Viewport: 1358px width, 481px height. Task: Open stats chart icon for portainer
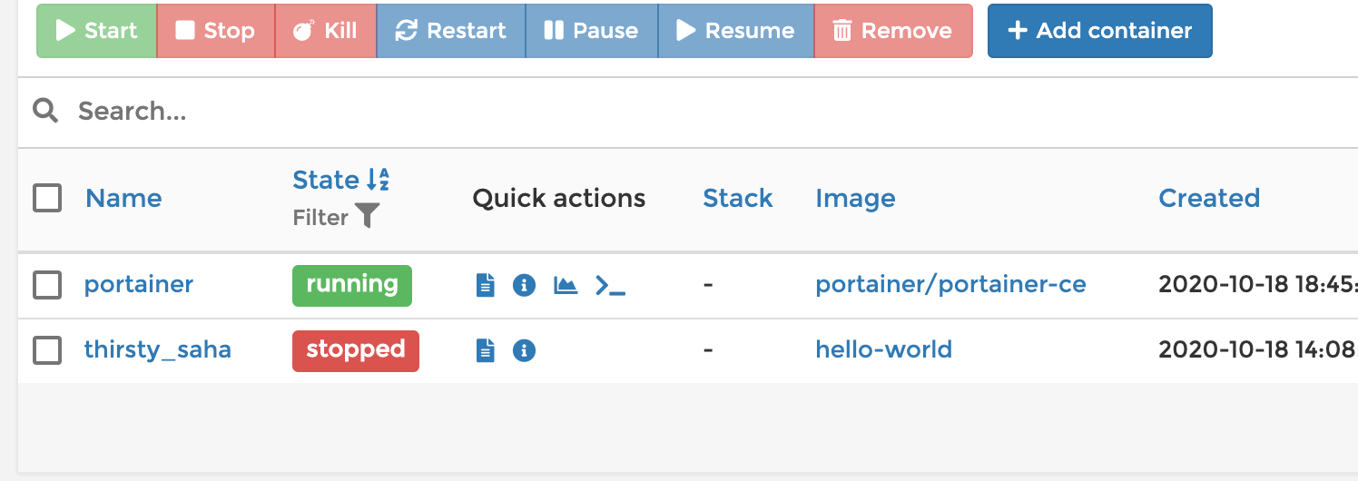(x=566, y=286)
